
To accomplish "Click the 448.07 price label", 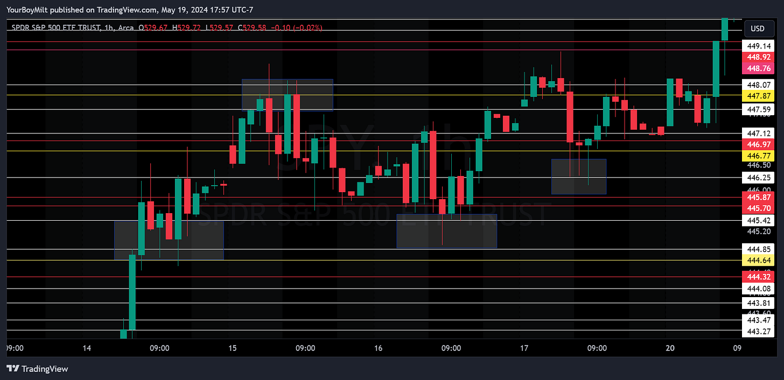I will click(758, 85).
